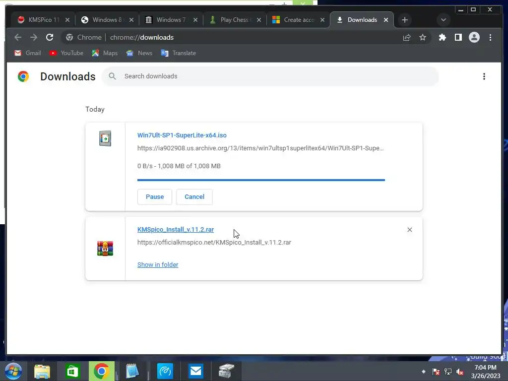Image resolution: width=508 pixels, height=381 pixels.
Task: Open the Windows Start button
Action: pos(13,371)
